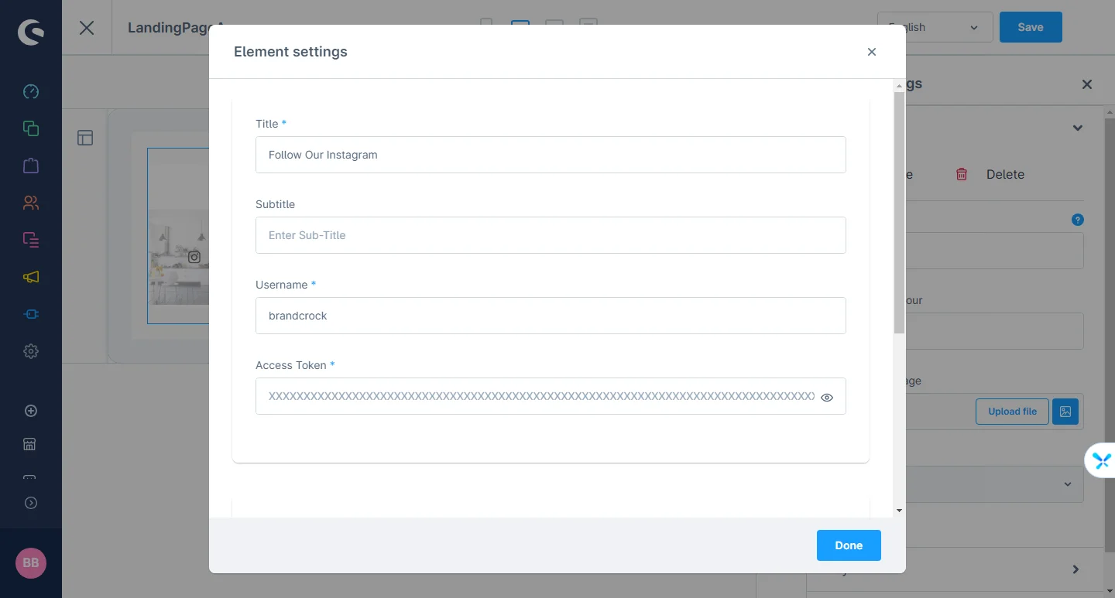Screen dimensions: 1115x598
Task: Open the Extensions plug icon
Action: [31, 314]
